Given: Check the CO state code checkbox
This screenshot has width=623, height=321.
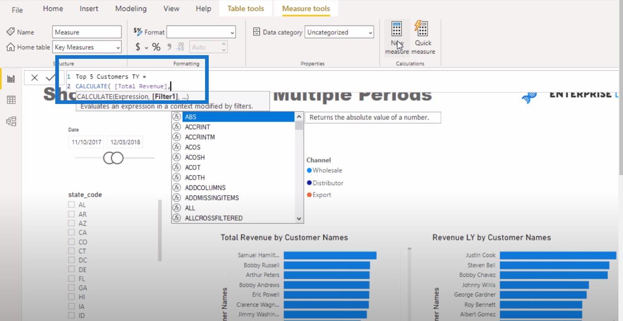Looking at the screenshot, I should [71, 242].
